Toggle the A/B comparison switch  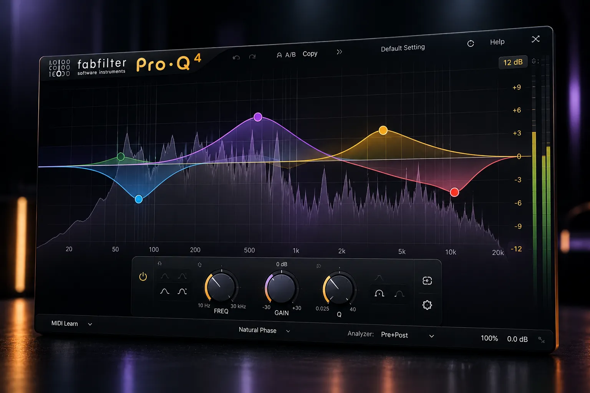286,55
